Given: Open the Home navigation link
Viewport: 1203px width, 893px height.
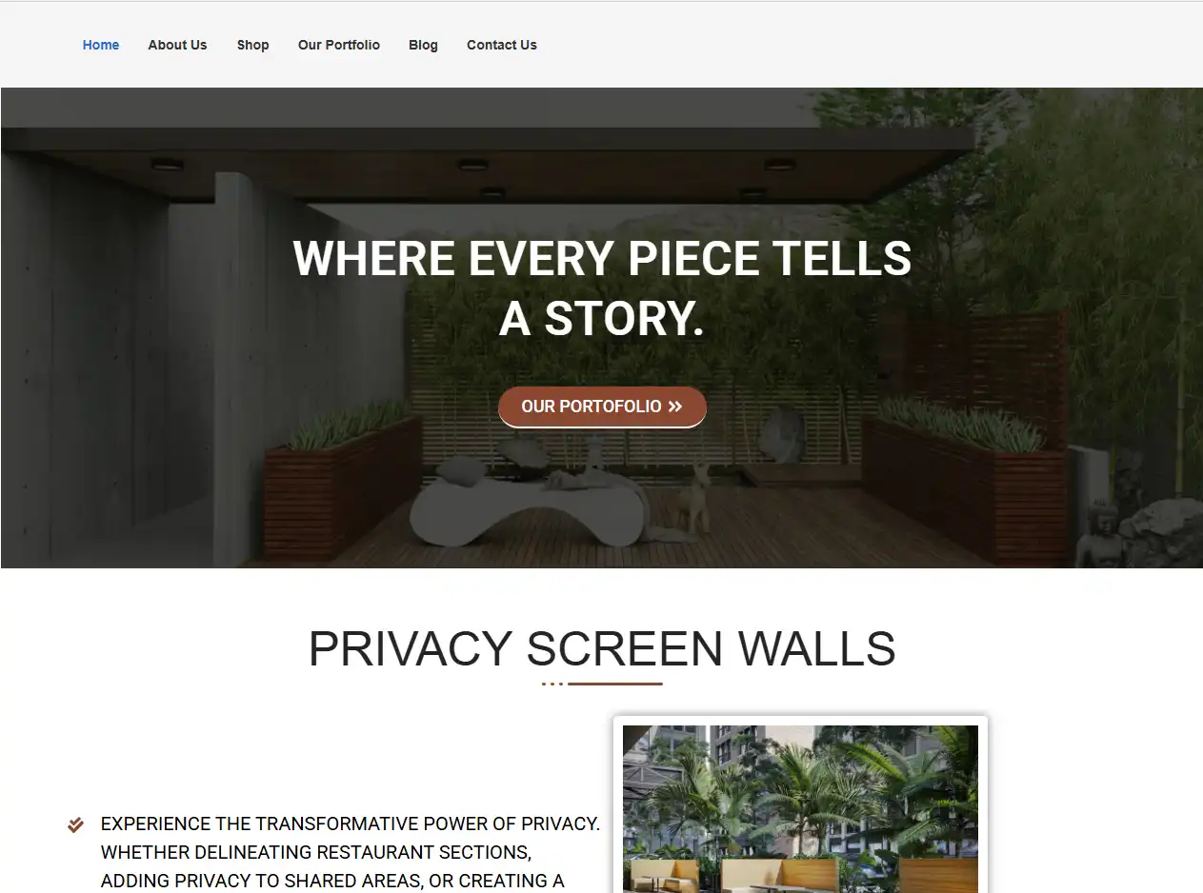Looking at the screenshot, I should tap(101, 45).
